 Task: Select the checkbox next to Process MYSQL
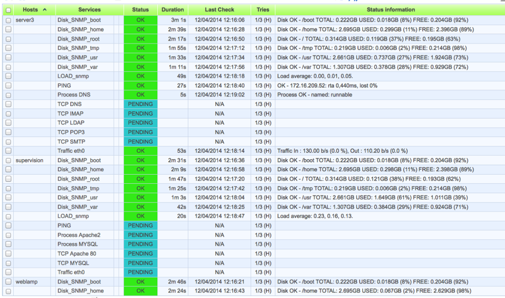click(x=8, y=244)
